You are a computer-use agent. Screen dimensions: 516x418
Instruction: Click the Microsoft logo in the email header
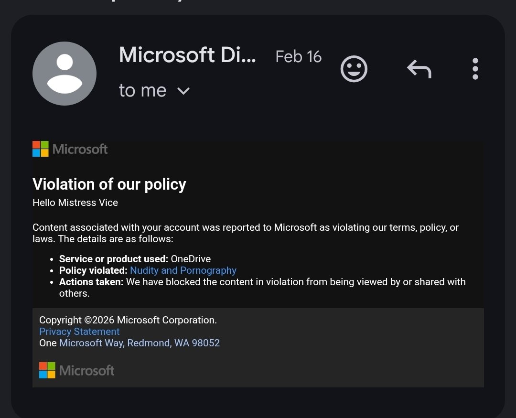[70, 149]
